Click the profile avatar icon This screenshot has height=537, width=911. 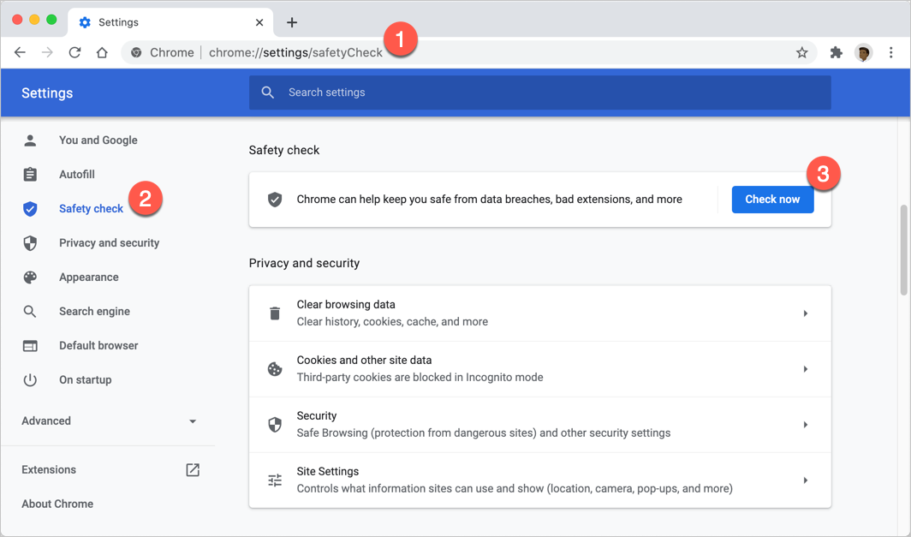863,52
